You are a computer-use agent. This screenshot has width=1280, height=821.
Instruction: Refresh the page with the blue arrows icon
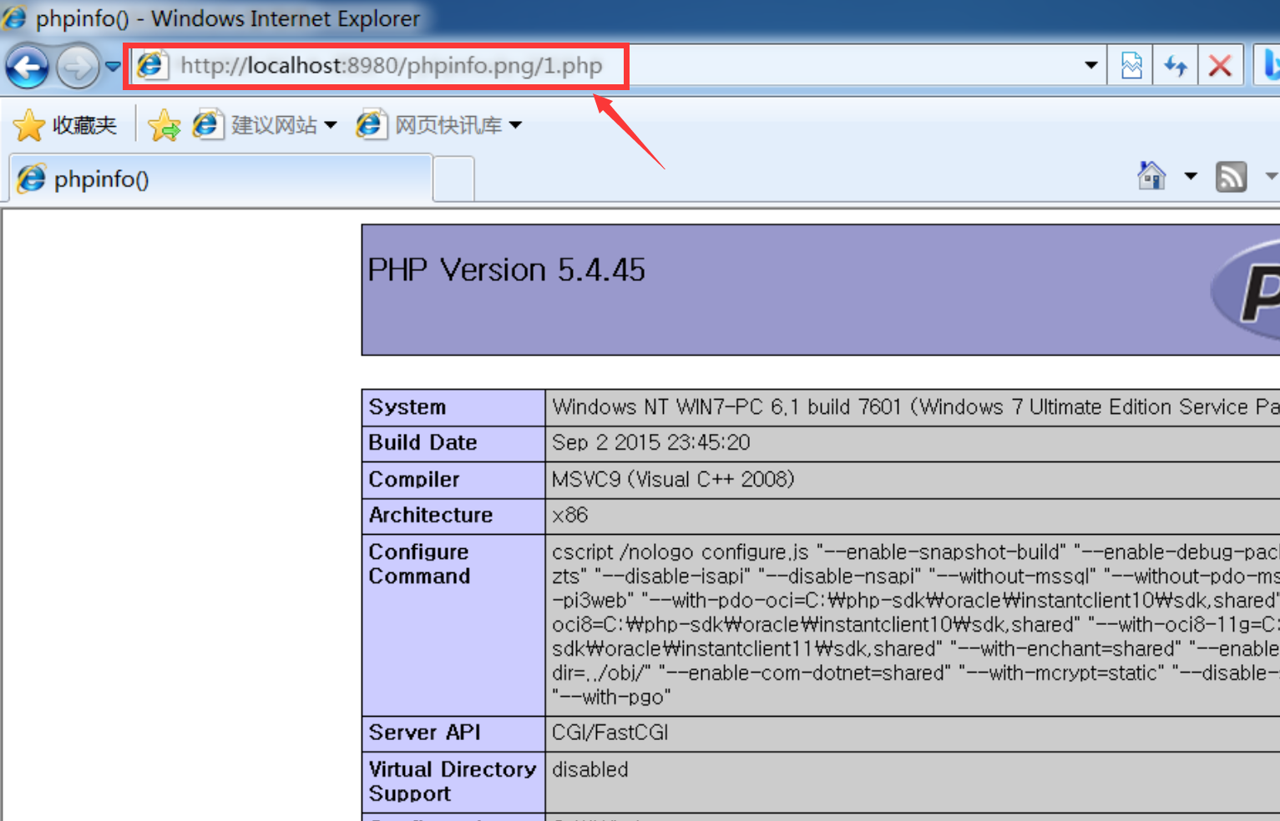point(1176,66)
